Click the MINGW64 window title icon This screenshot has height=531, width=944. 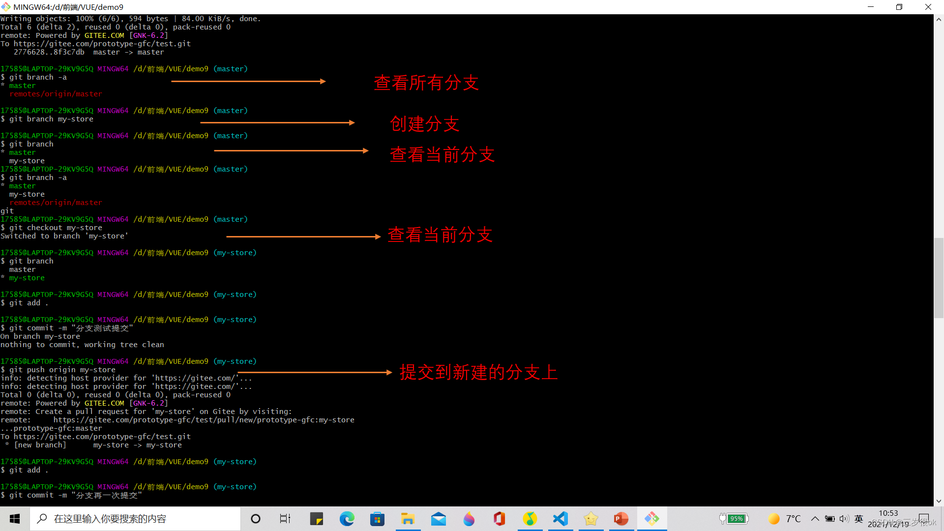6,7
